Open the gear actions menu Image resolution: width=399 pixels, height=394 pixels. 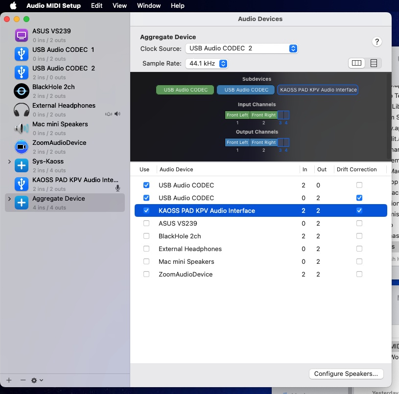37,380
